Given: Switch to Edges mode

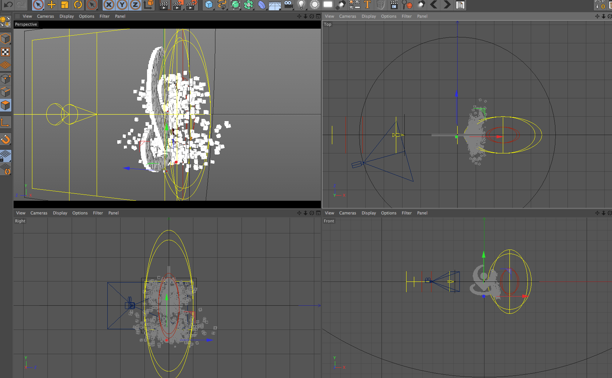Looking at the screenshot, I should point(6,92).
